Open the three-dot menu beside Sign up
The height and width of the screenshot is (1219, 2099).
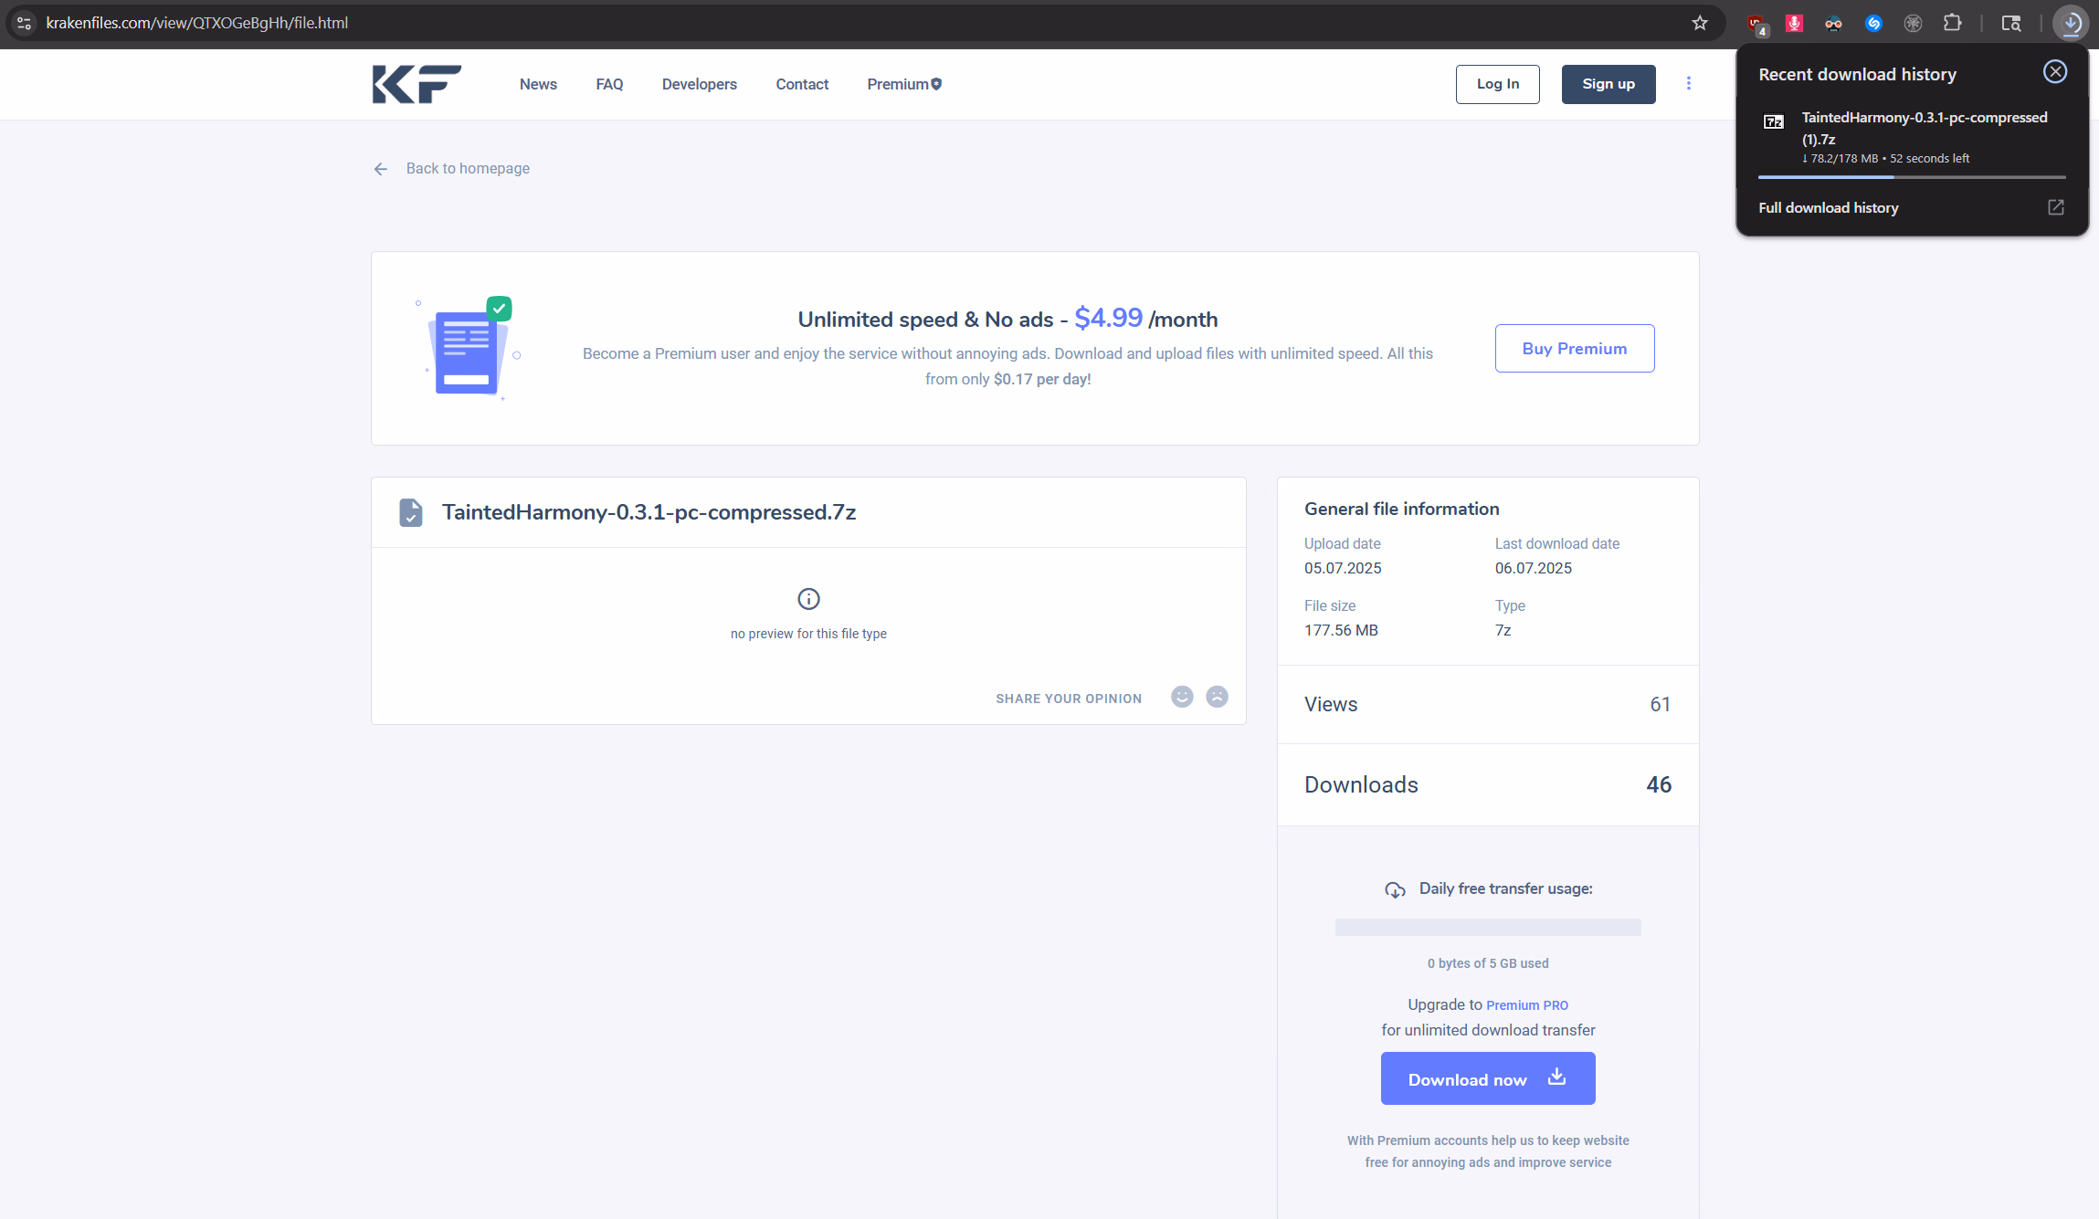(x=1688, y=84)
